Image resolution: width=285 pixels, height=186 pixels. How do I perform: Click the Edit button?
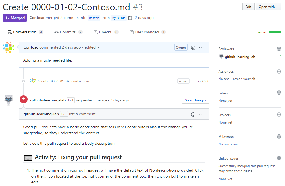click(x=248, y=6)
